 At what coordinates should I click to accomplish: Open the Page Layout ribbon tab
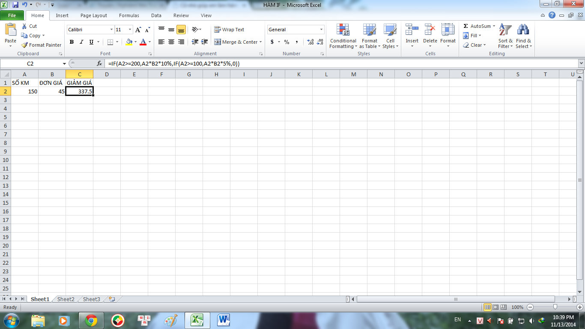[x=94, y=15]
